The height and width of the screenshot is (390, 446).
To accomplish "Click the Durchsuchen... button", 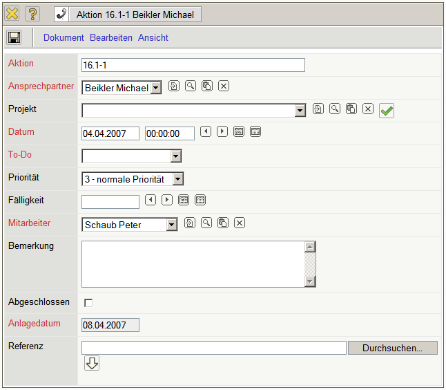I will [x=392, y=348].
